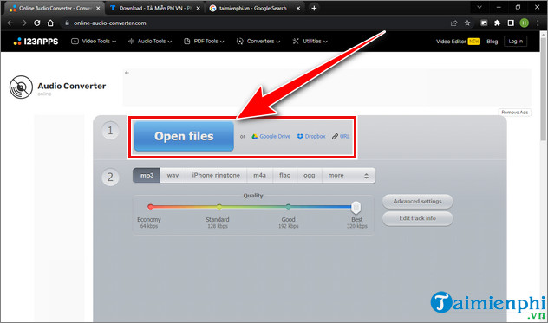Viewport: 548px width, 323px height.
Task: Close the Online Audio Converter tab
Action: point(98,8)
